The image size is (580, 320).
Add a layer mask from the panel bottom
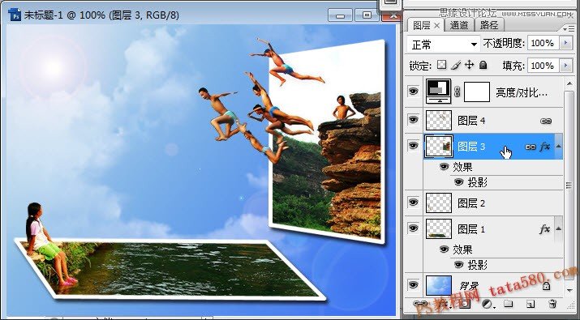[x=465, y=304]
